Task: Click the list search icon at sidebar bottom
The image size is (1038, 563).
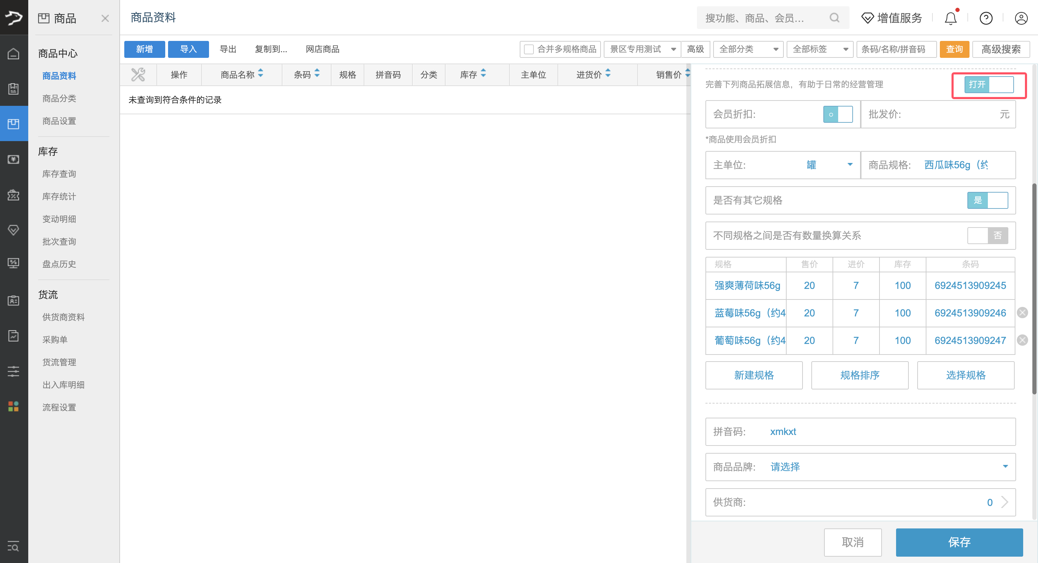Action: click(x=14, y=546)
